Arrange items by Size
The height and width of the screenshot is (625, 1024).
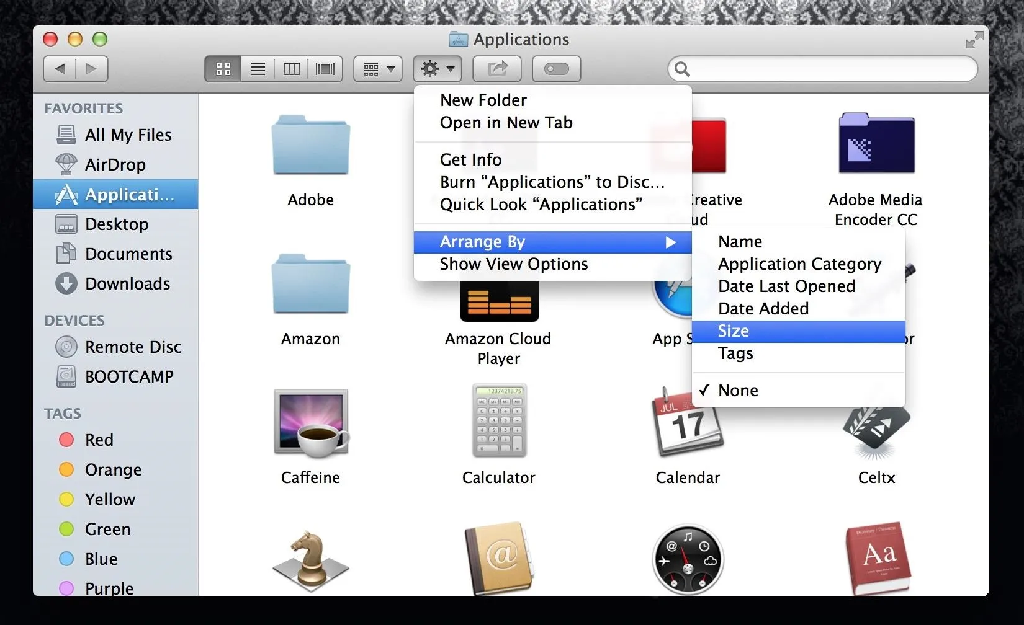(x=798, y=331)
